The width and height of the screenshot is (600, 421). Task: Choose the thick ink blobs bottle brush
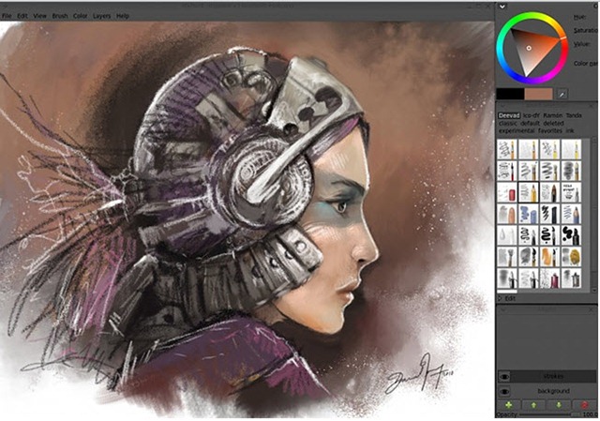pos(571,235)
